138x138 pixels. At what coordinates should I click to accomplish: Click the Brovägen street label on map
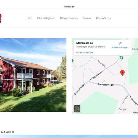(125, 99)
